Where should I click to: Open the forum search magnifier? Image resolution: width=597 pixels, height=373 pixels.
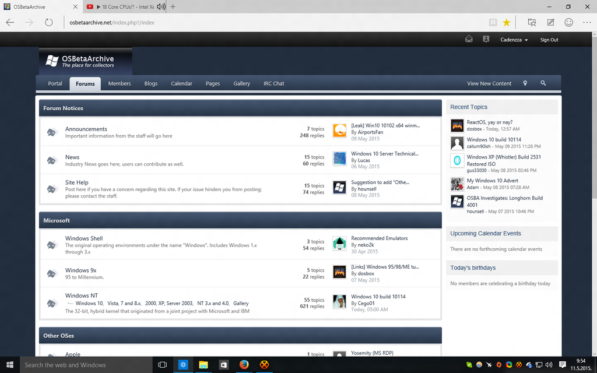[x=543, y=83]
